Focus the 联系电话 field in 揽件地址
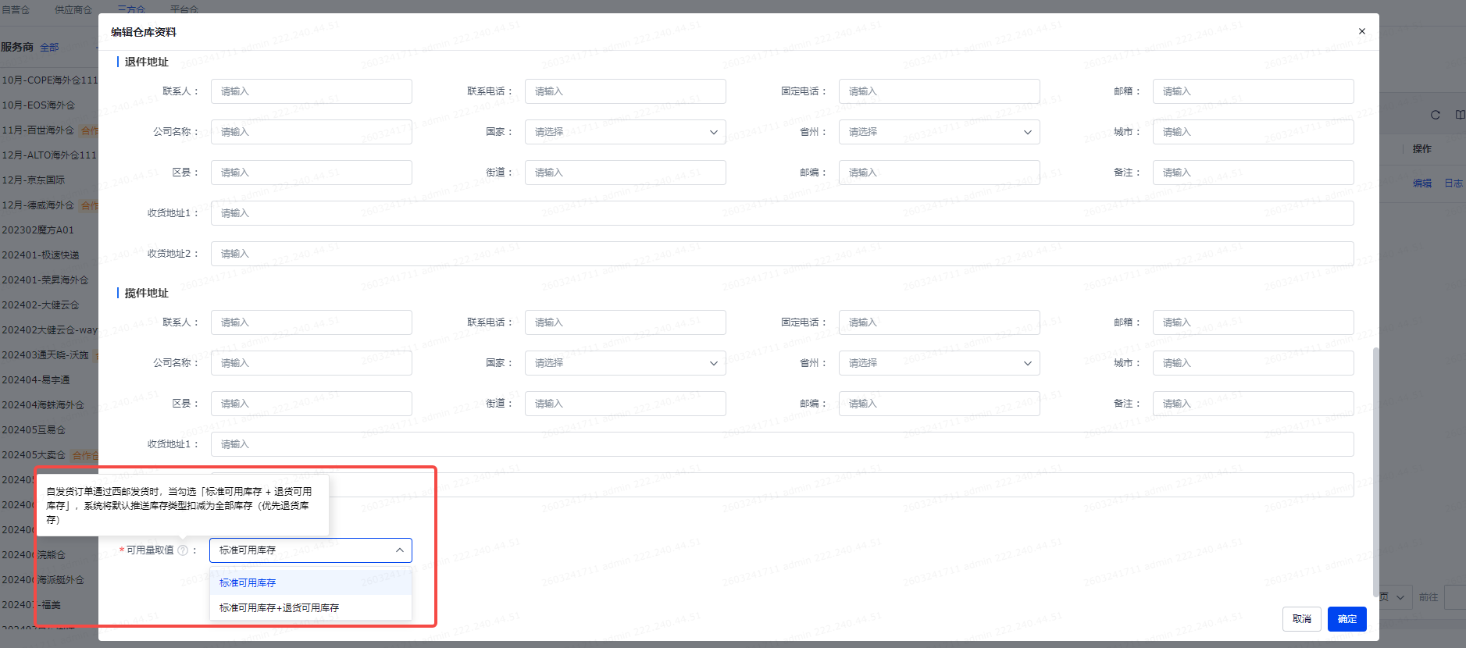Screen dimensions: 1466x648 [625, 322]
